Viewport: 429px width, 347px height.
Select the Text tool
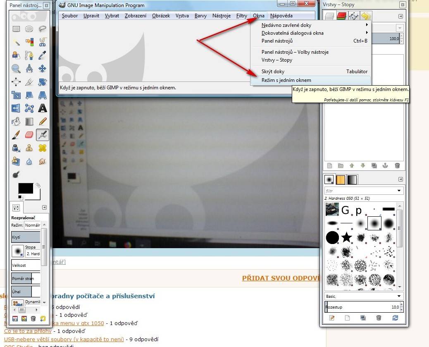[43, 108]
